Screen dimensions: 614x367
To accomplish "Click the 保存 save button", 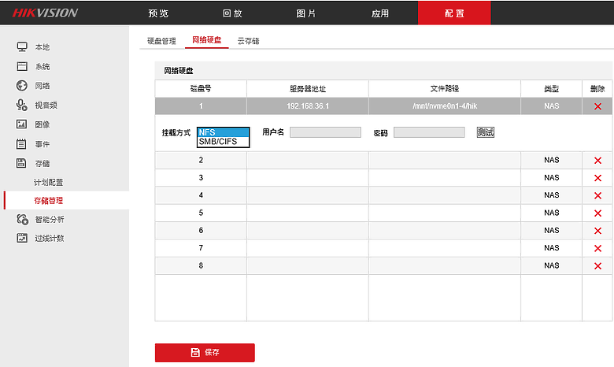I will pos(205,353).
